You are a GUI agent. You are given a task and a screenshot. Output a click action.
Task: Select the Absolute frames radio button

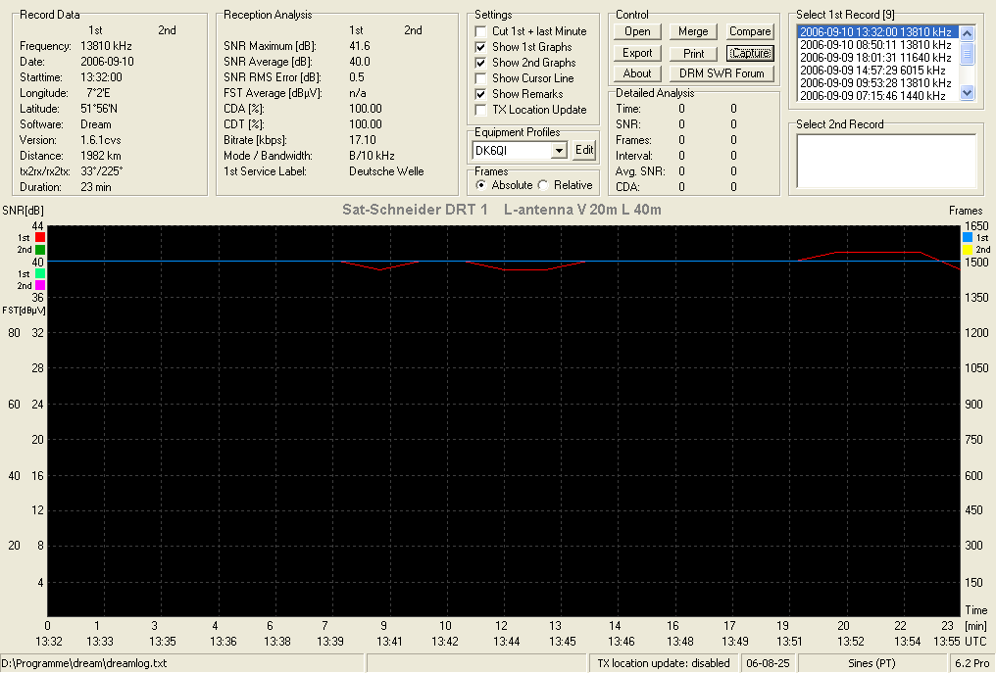[x=481, y=185]
